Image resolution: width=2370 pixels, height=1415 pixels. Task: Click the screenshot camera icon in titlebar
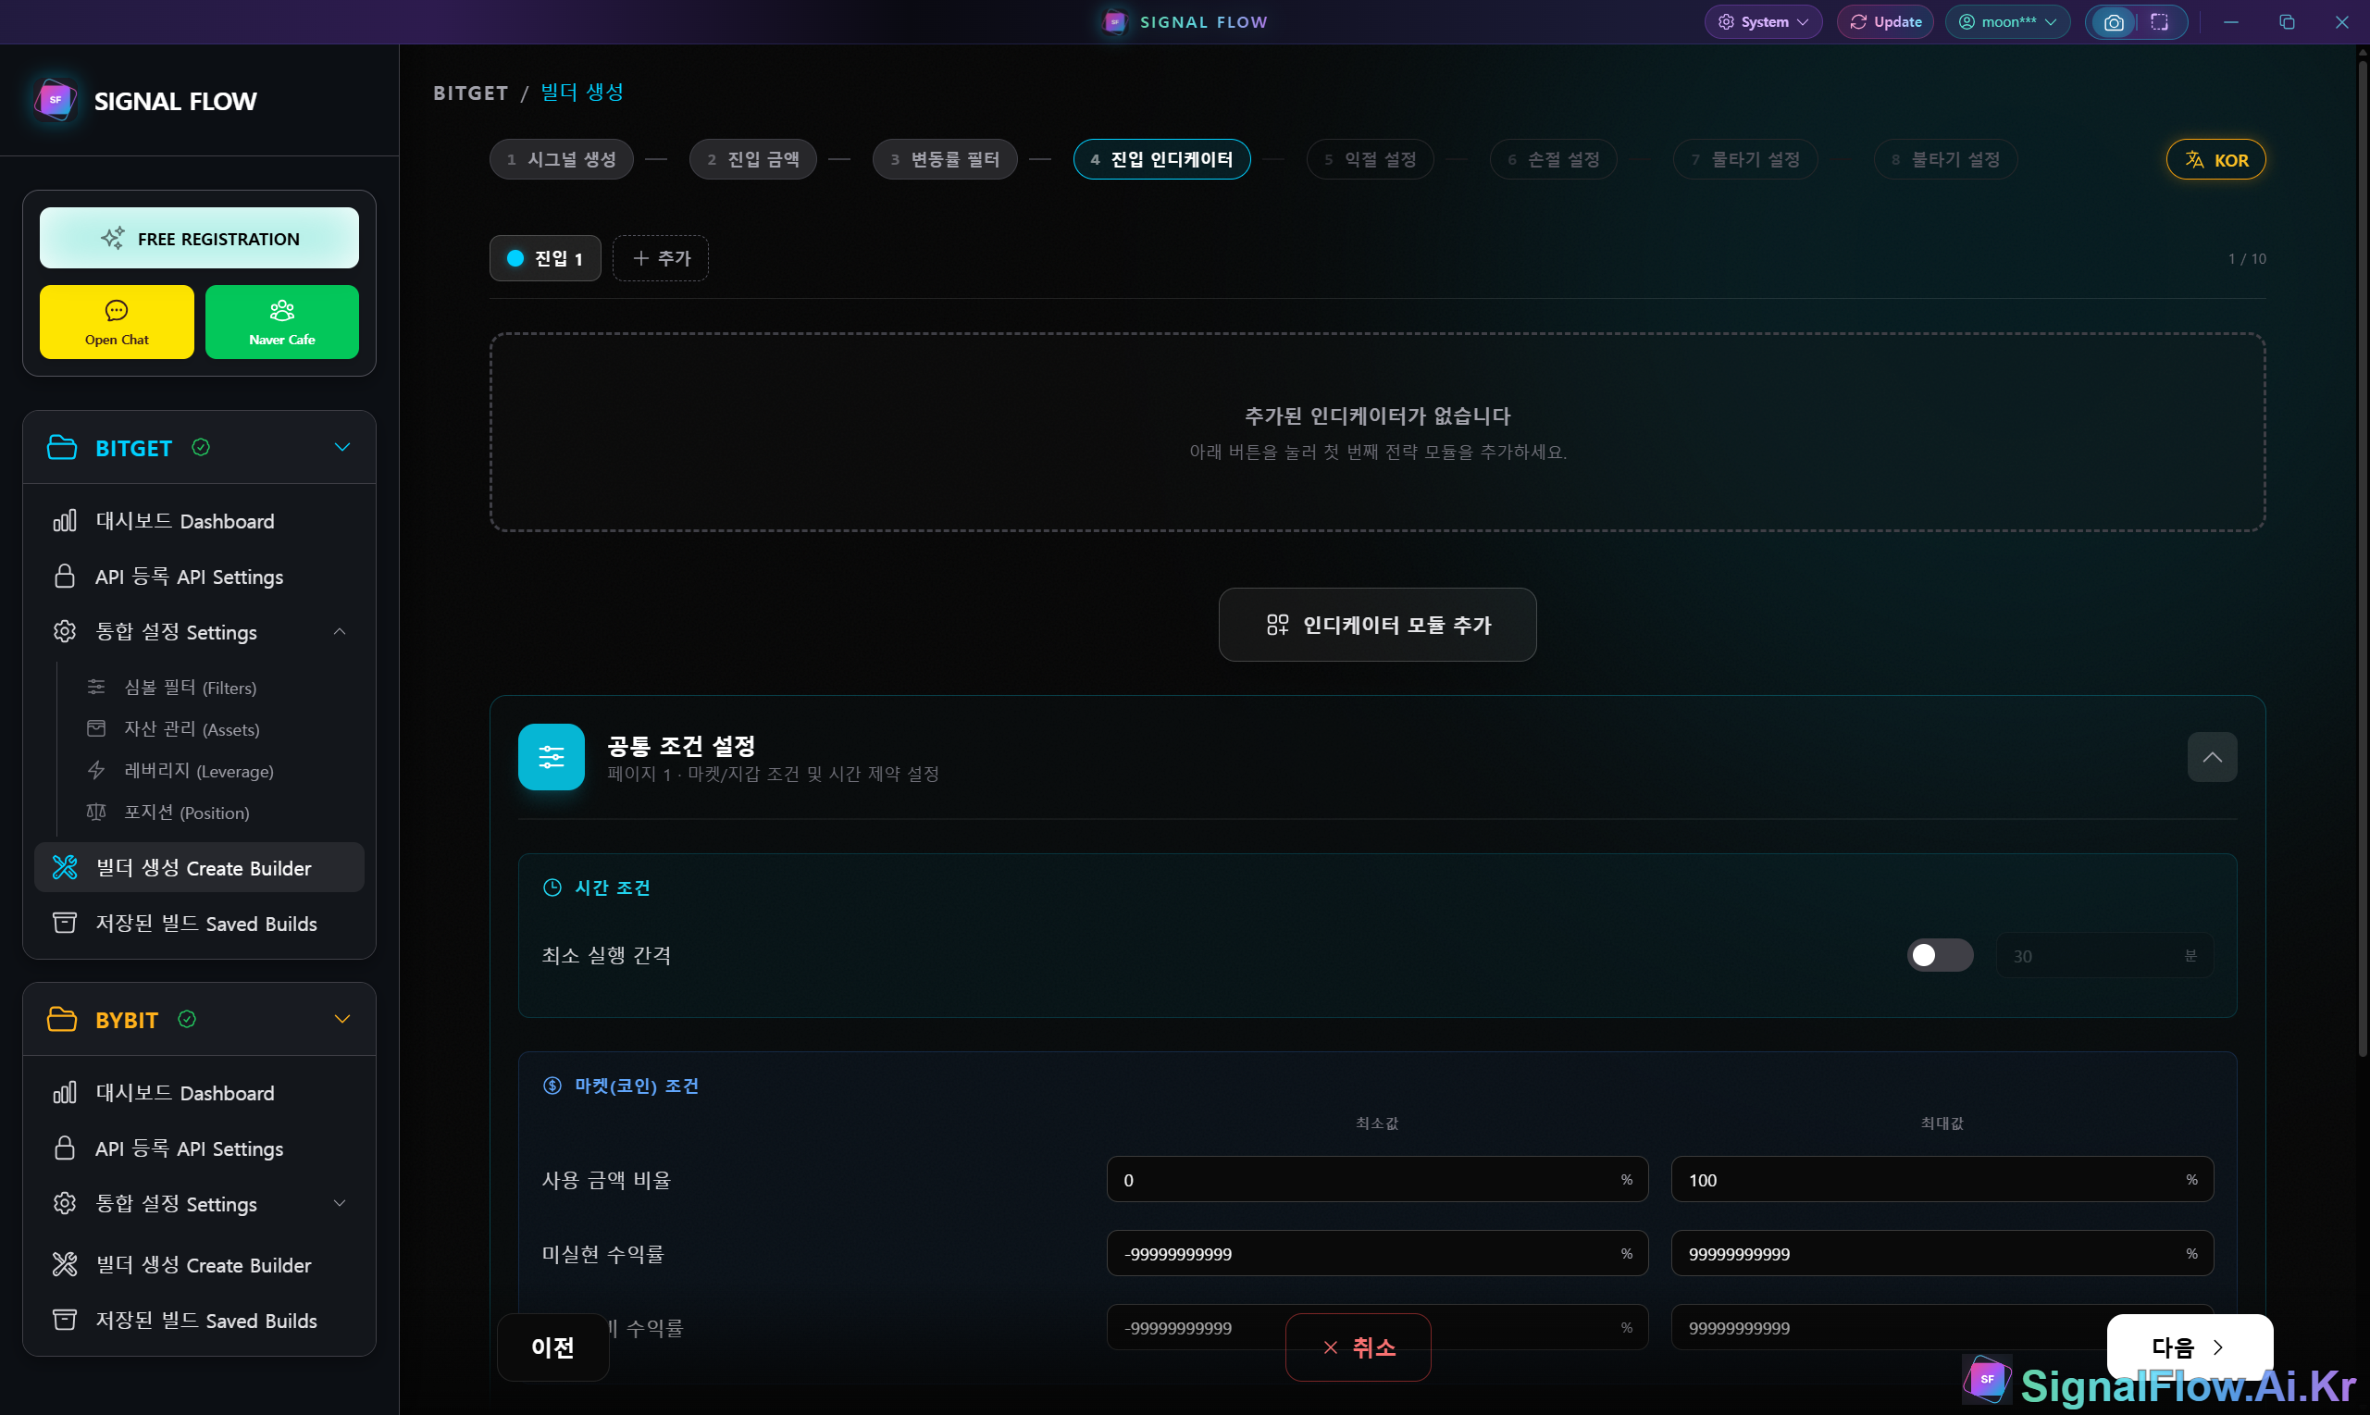tap(2113, 21)
